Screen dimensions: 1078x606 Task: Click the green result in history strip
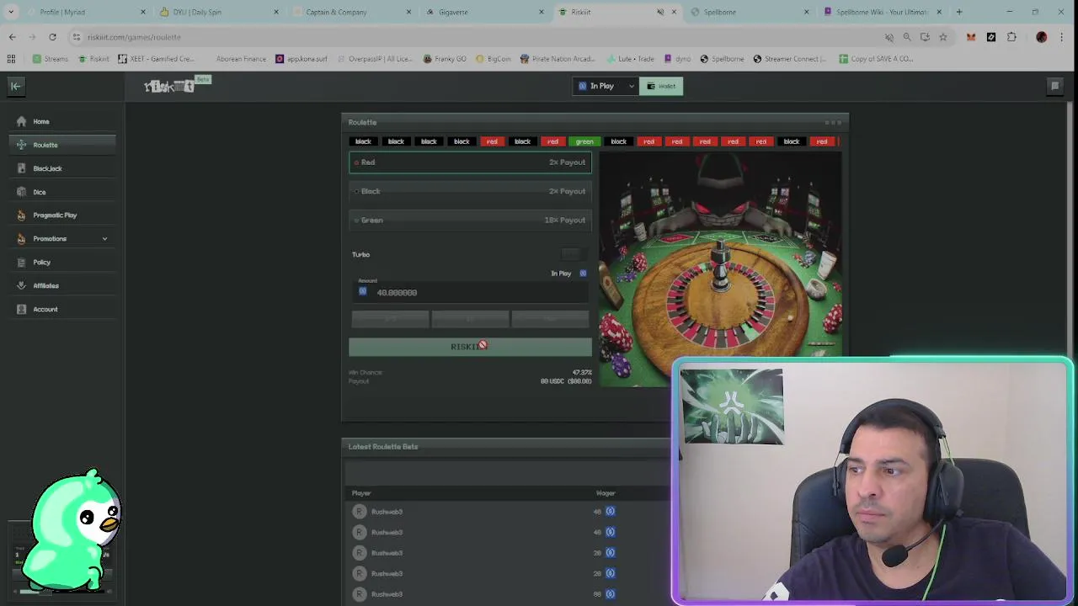(584, 141)
